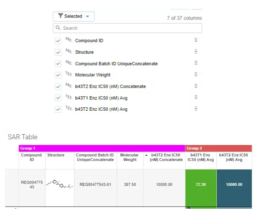This screenshot has width=254, height=209.
Task: Disable the Molecular Weight column checkbox
Action: pyautogui.click(x=58, y=75)
